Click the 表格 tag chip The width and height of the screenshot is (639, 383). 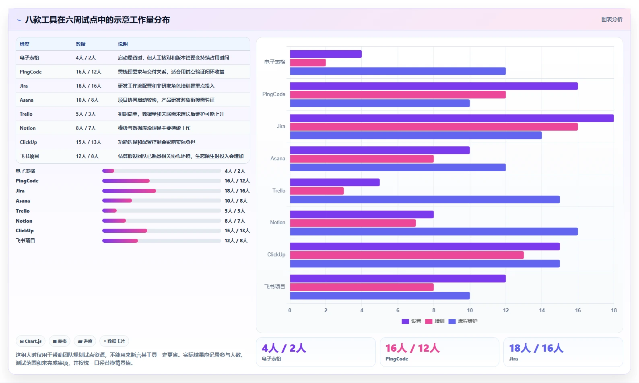60,341
